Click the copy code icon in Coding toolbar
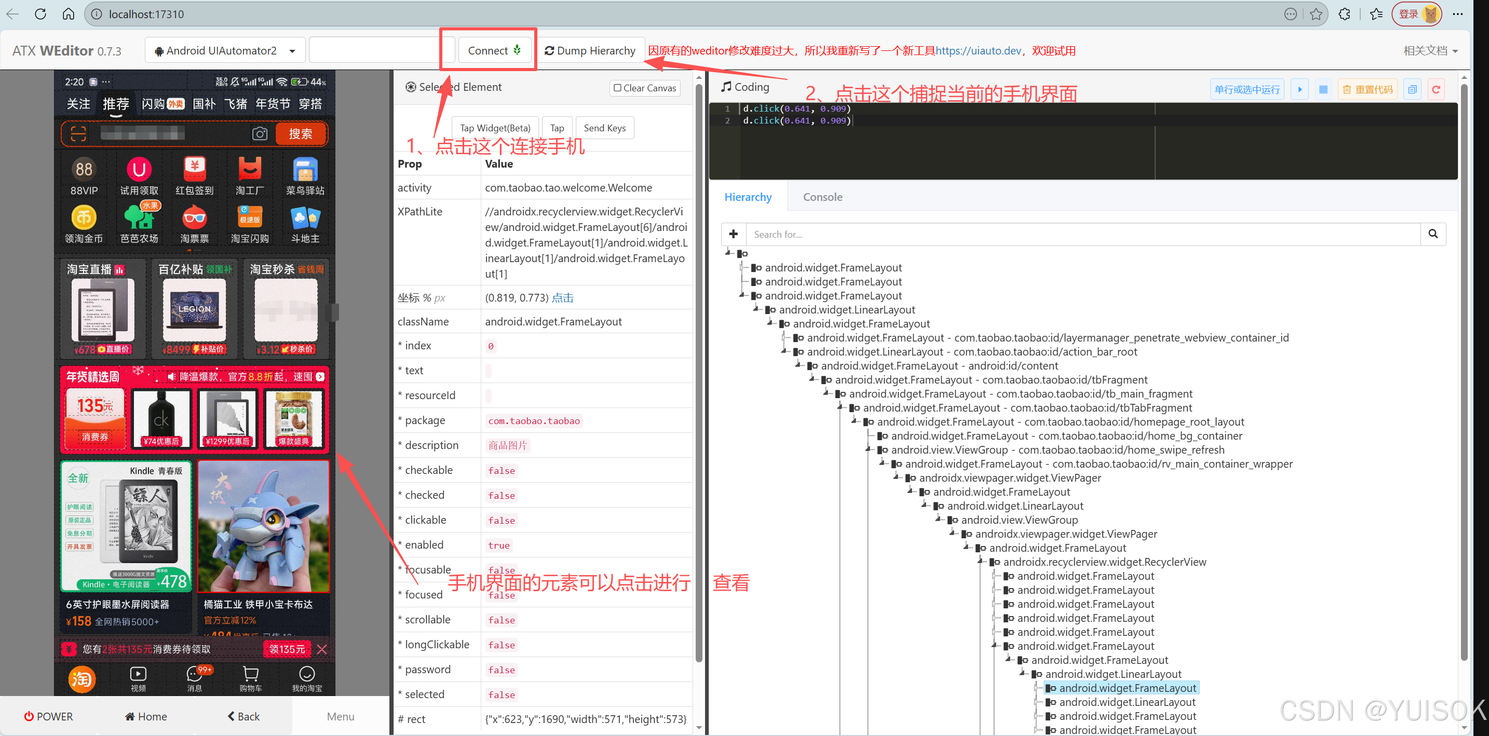Image resolution: width=1489 pixels, height=736 pixels. tap(1412, 89)
